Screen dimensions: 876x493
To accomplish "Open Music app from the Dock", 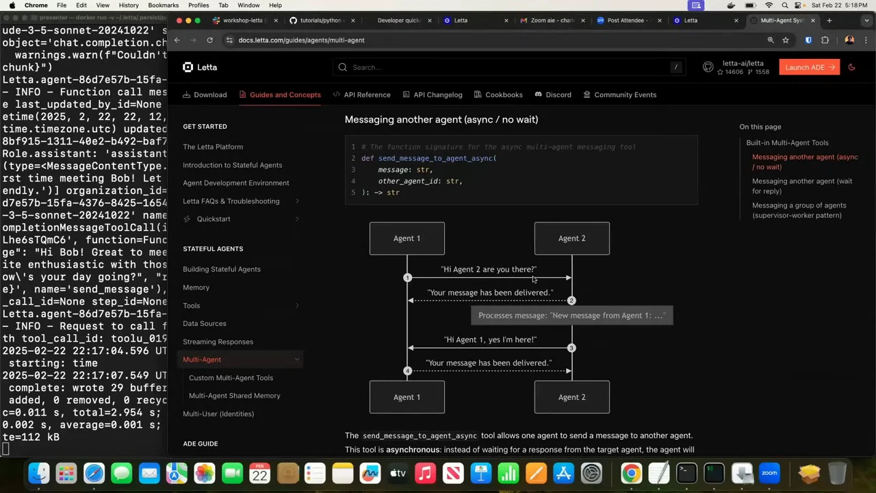I will click(x=426, y=473).
